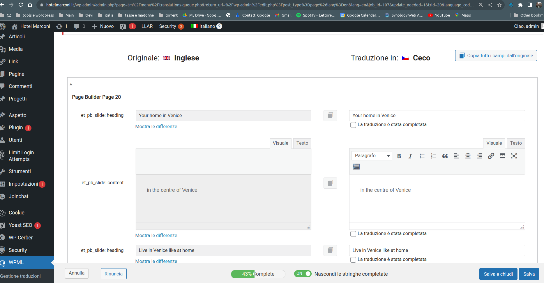Align text center in editor

468,156
